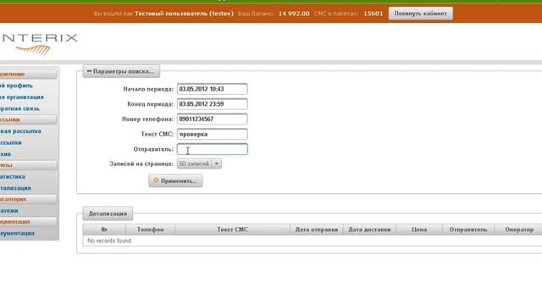
Task: Click the SMS package count 15601
Action: coord(373,14)
